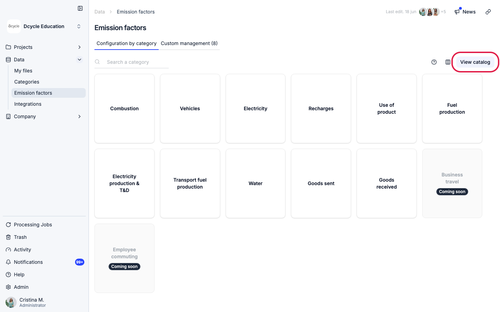Open My files in sidebar

click(49, 71)
